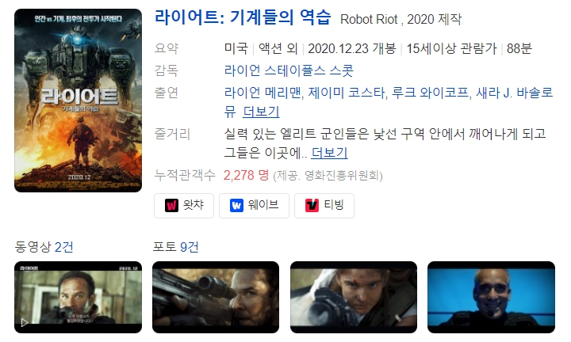Image resolution: width=571 pixels, height=342 pixels.
Task: Open the 동영상 2건 section
Action: click(x=44, y=247)
